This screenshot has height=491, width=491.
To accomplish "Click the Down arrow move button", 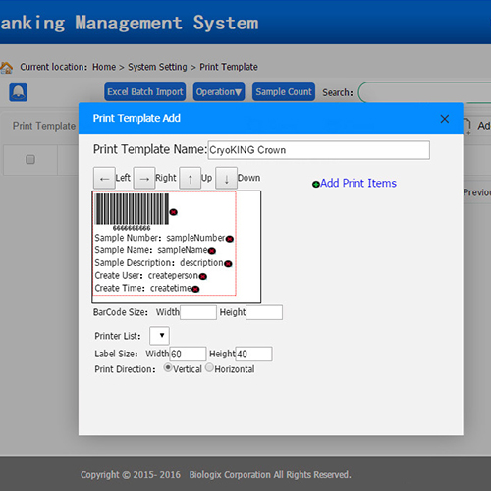I will coord(226,178).
